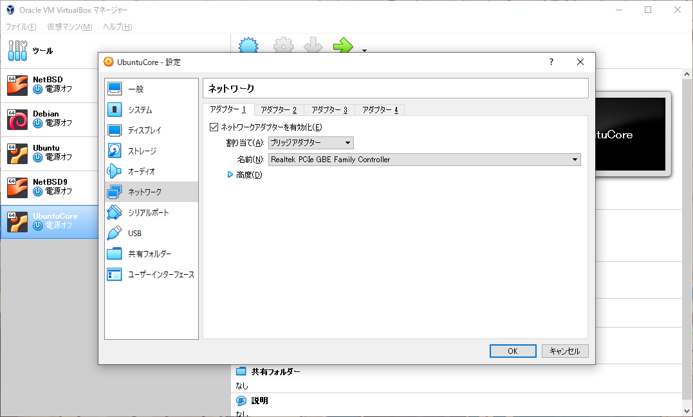Viewport: 693px width, 417px height.
Task: Click the 共有フォルダー heading in details pane
Action: 276,372
